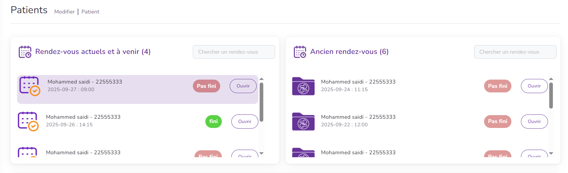568x173 pixels.
Task: Click calendar icon beside Ancien rendez-vous heading
Action: (300, 52)
